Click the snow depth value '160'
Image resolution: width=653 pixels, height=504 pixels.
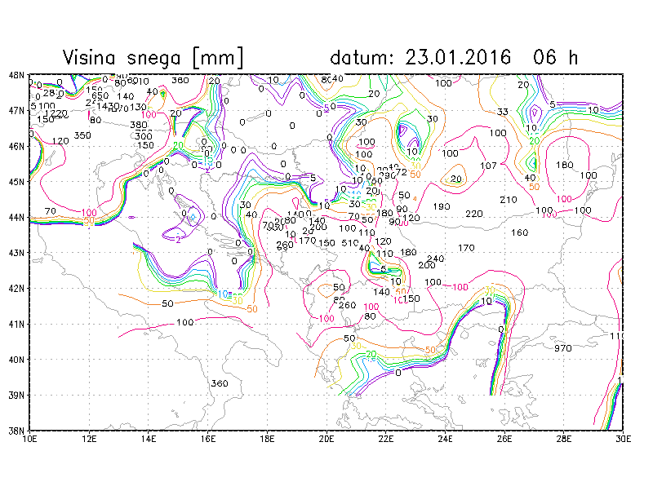520,232
